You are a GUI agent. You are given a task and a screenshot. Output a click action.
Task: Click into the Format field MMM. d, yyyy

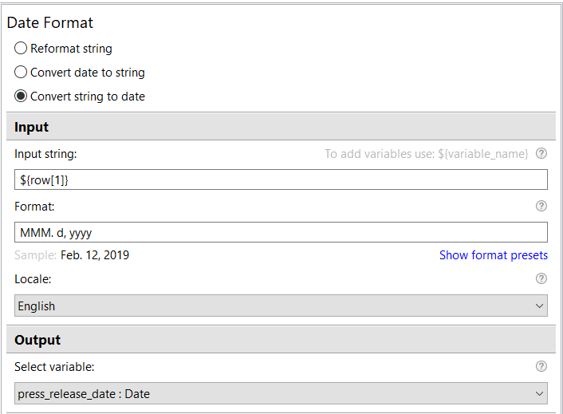click(x=281, y=232)
